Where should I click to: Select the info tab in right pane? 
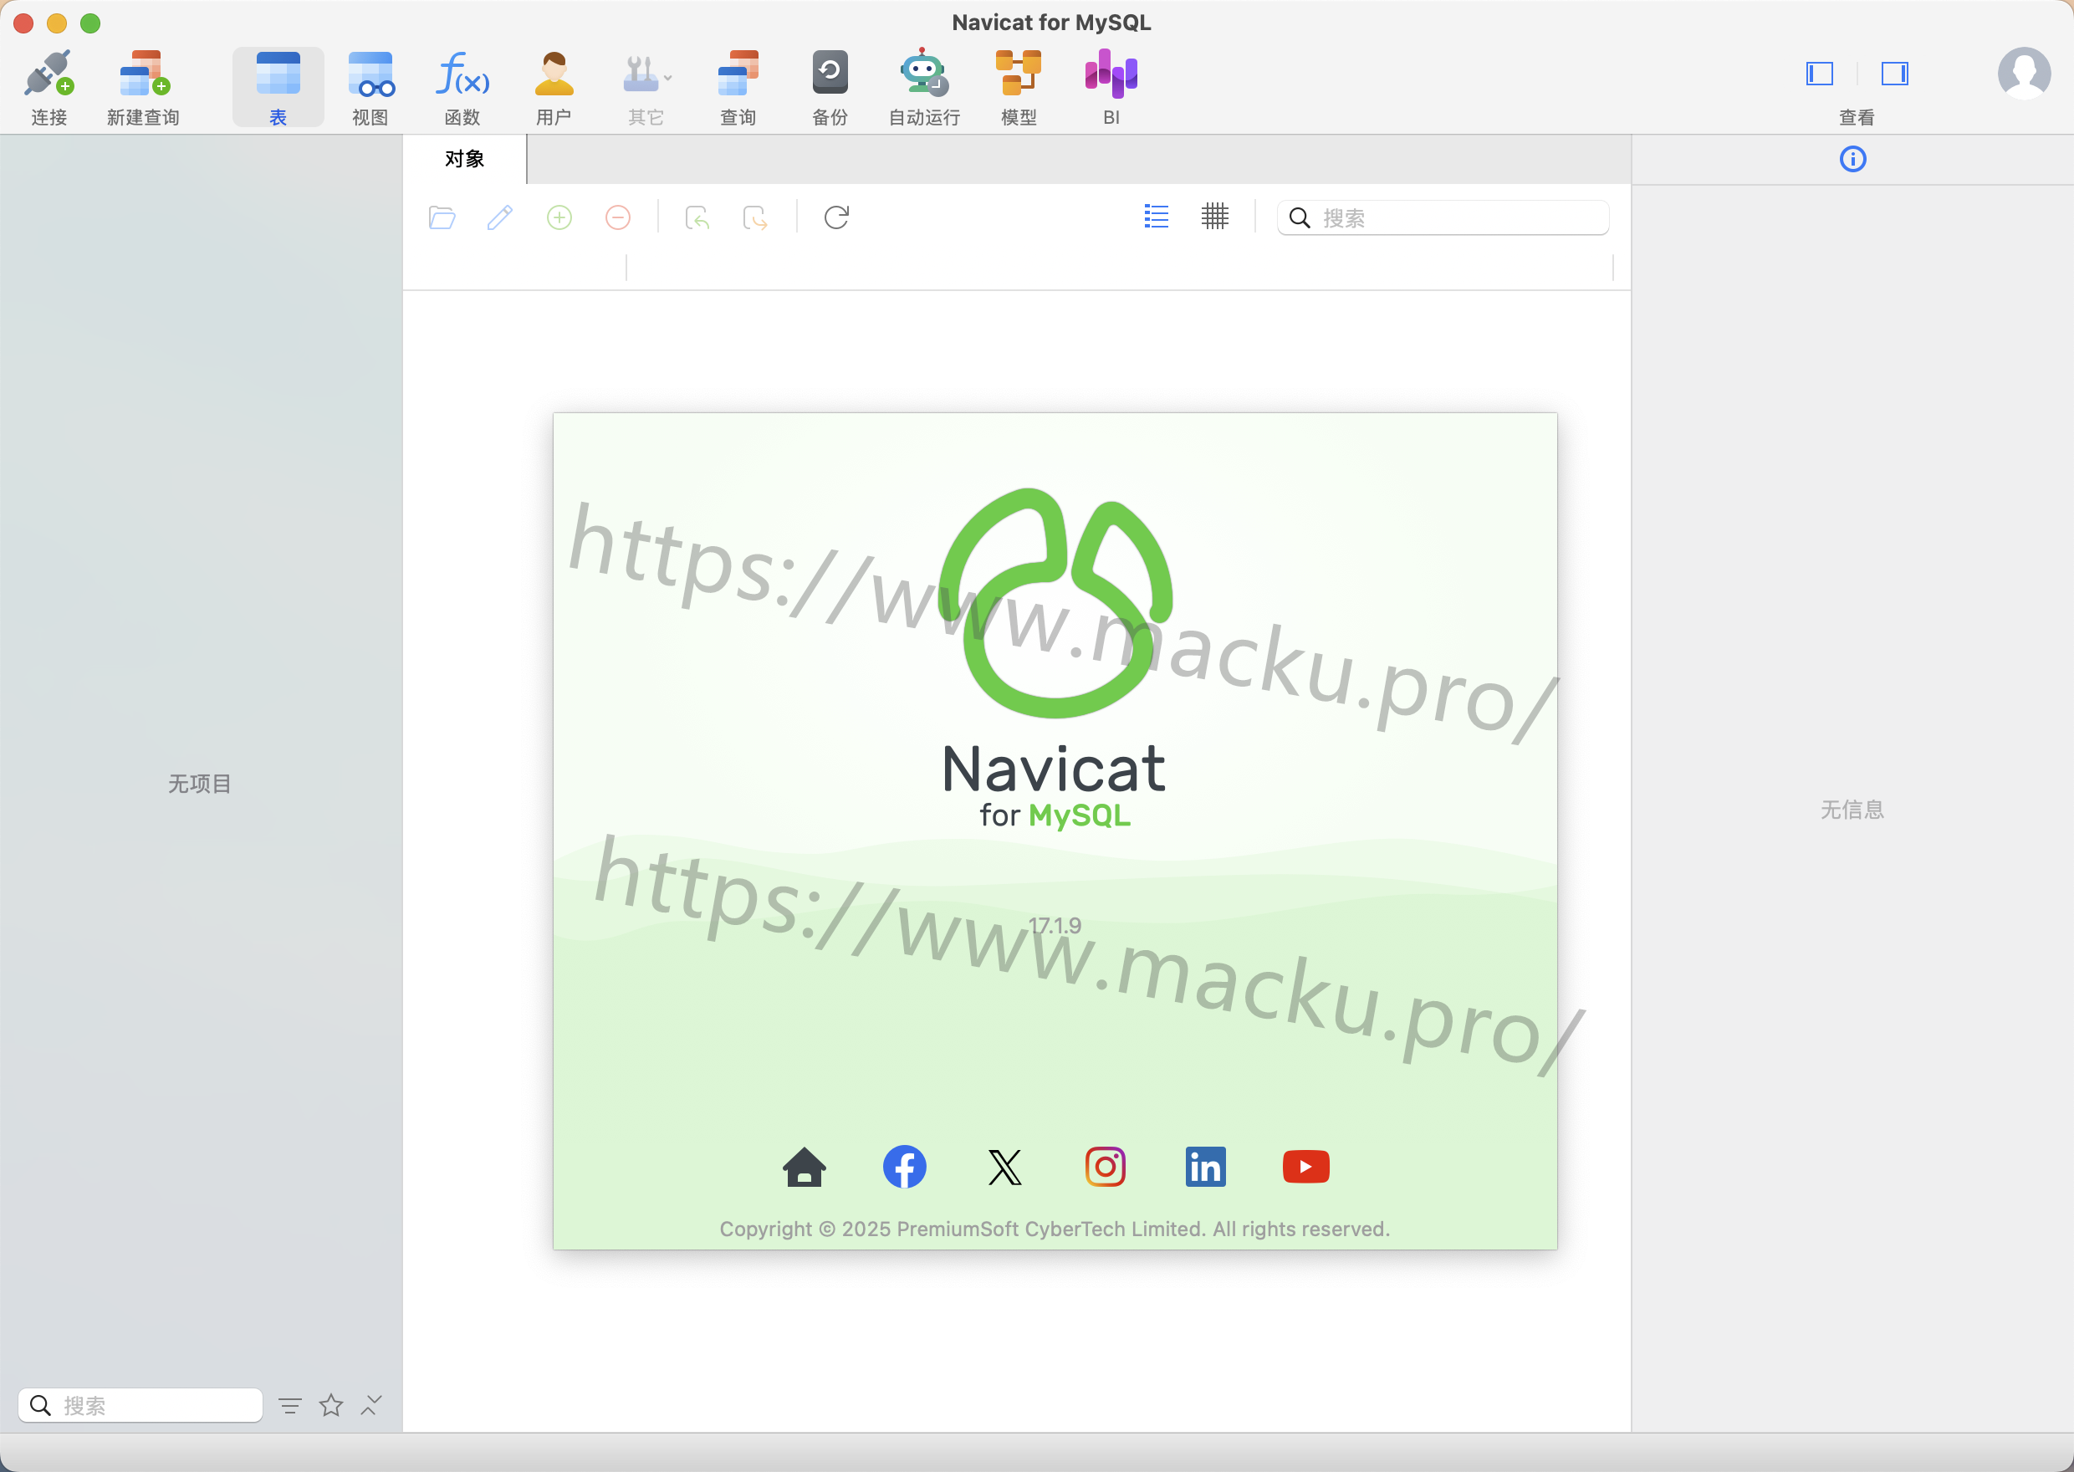pyautogui.click(x=1853, y=160)
